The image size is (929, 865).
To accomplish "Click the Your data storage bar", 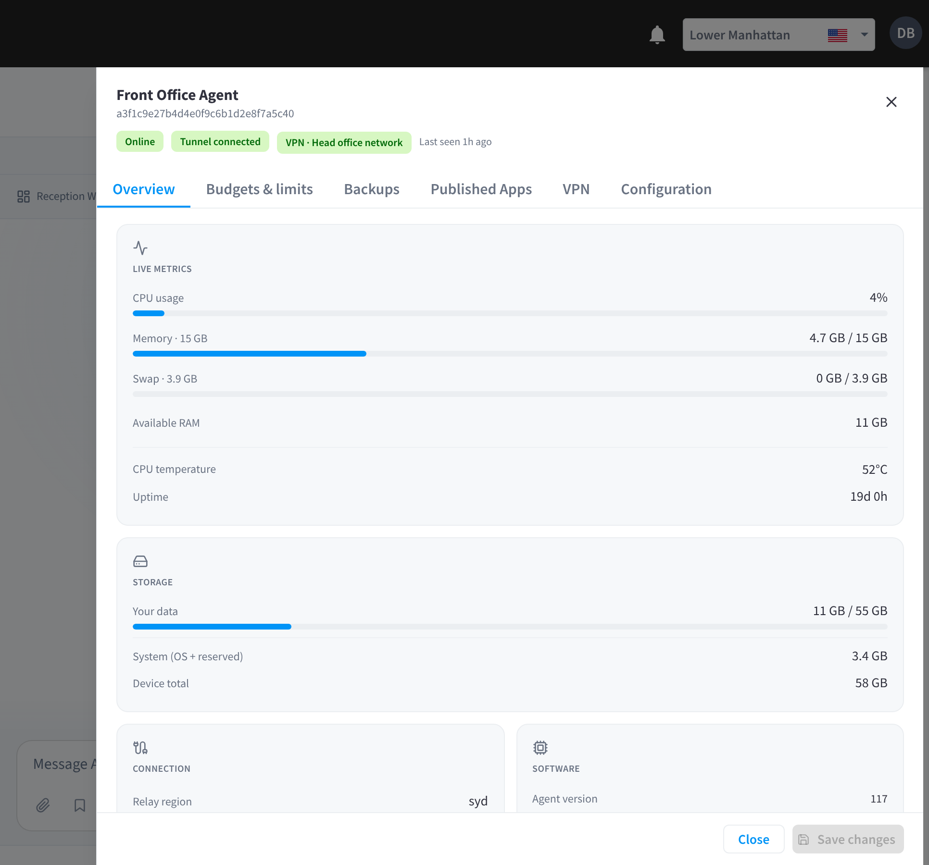I will [510, 627].
